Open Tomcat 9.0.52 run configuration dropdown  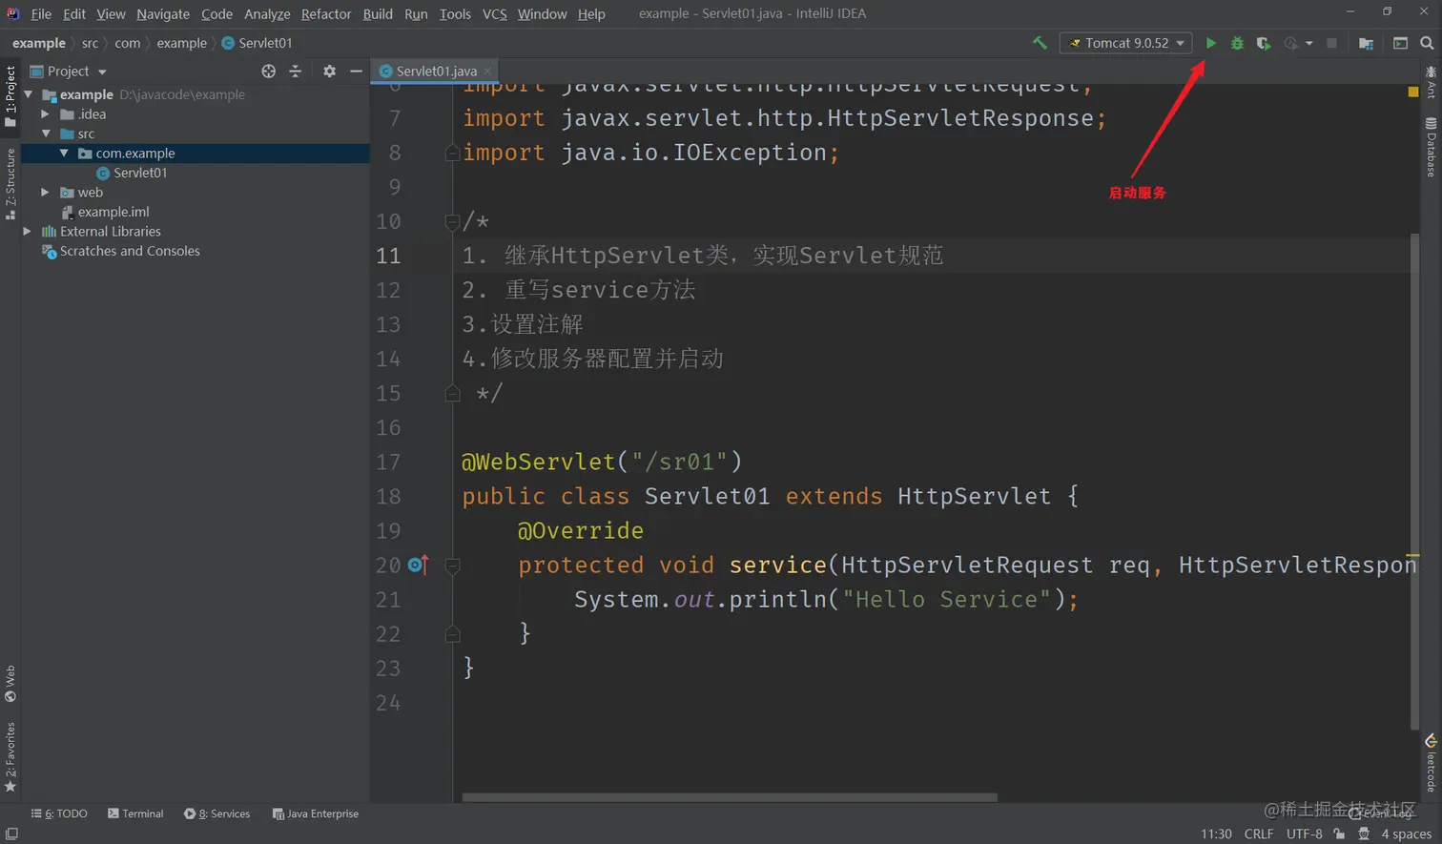point(1126,43)
